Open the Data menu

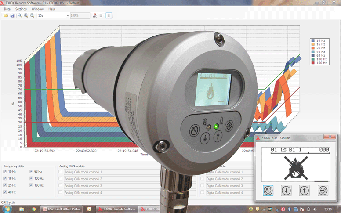point(7,9)
